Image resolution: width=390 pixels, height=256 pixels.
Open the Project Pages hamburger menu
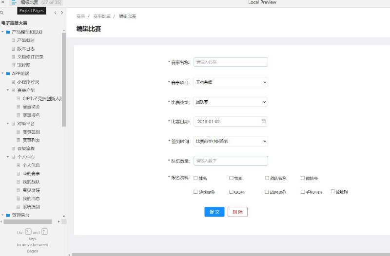[14, 2]
